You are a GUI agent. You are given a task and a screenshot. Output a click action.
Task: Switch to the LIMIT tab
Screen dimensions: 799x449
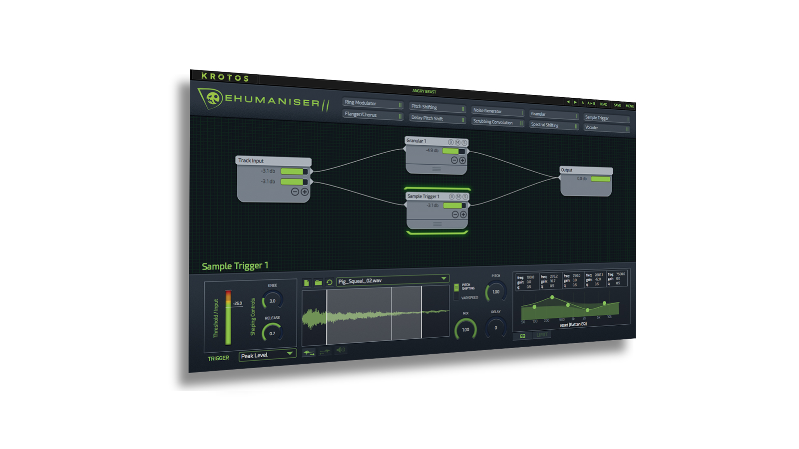(542, 334)
